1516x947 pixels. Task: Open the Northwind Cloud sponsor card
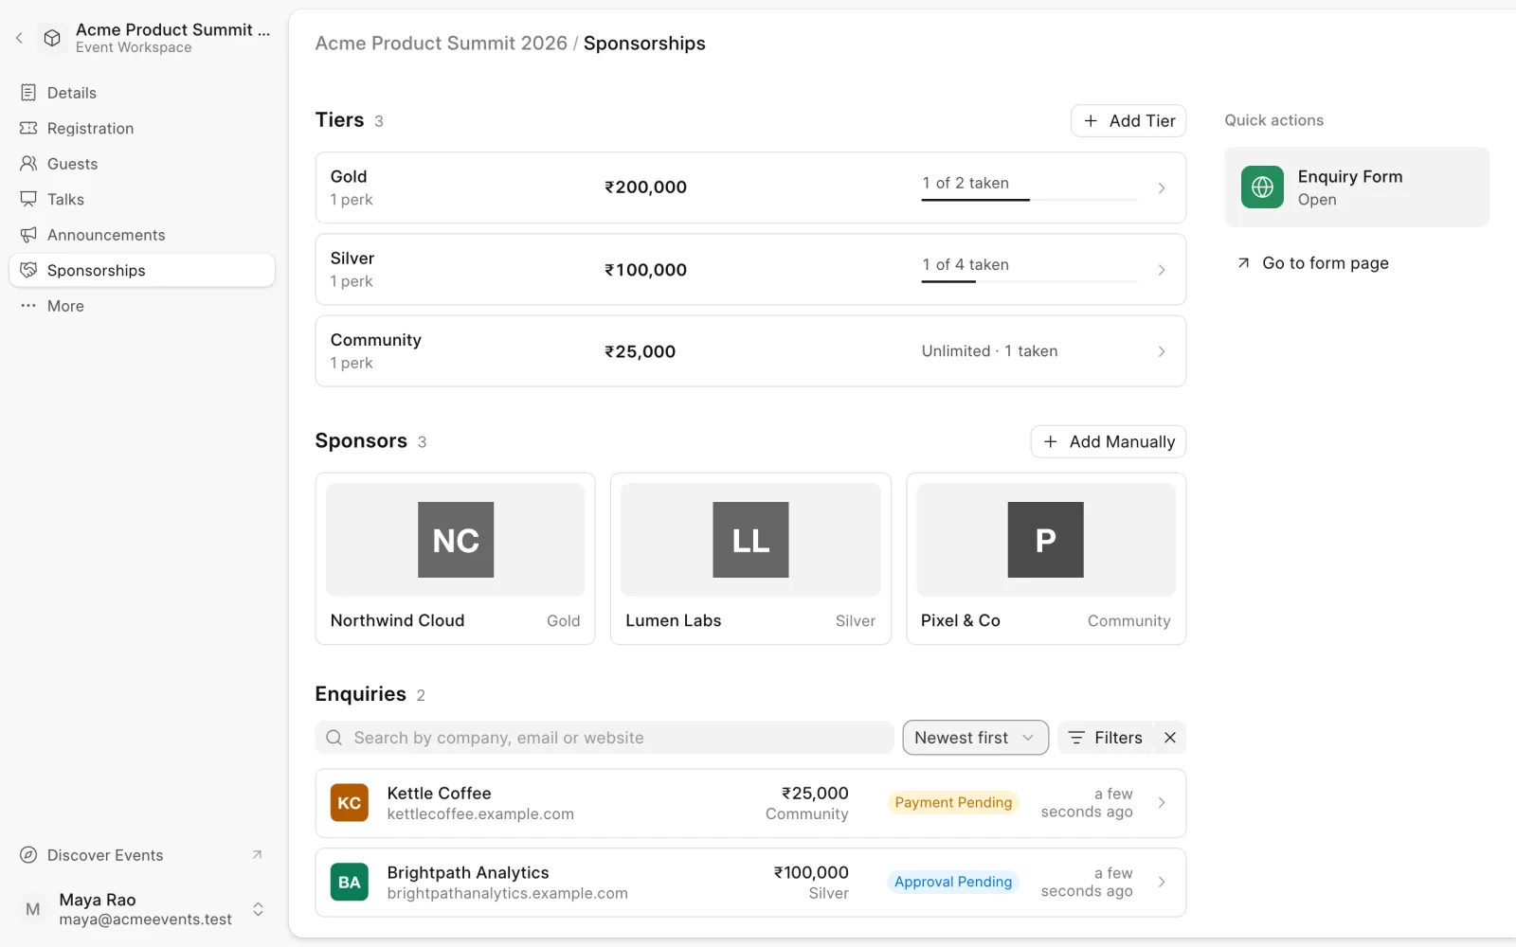455,559
